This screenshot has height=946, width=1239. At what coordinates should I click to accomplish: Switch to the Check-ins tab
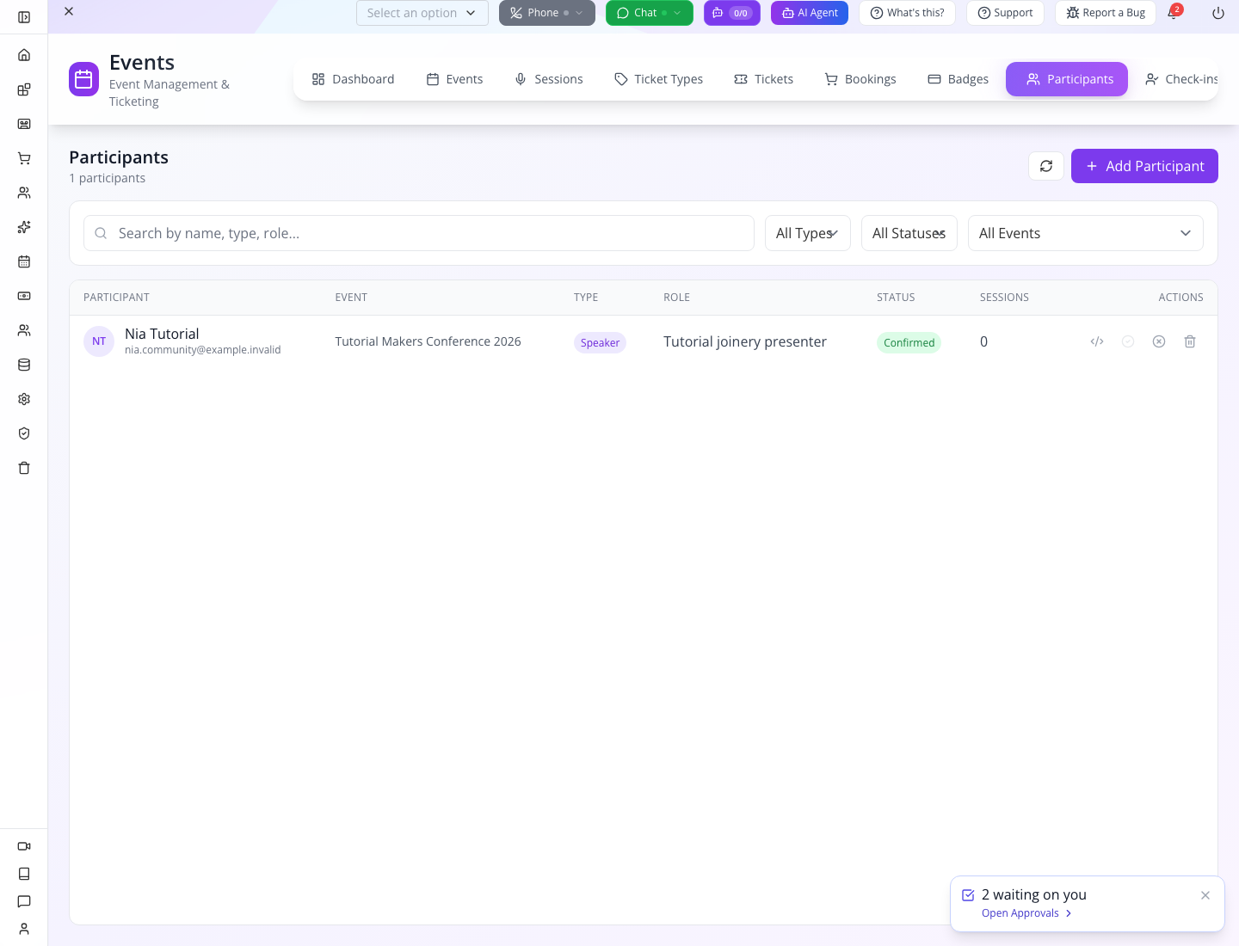click(x=1180, y=79)
